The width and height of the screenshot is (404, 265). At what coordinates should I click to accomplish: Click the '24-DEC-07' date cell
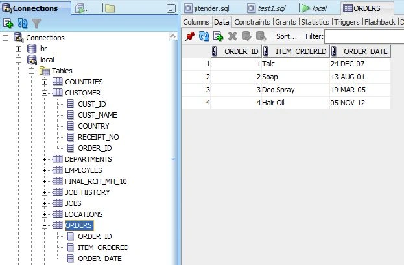tap(360, 64)
